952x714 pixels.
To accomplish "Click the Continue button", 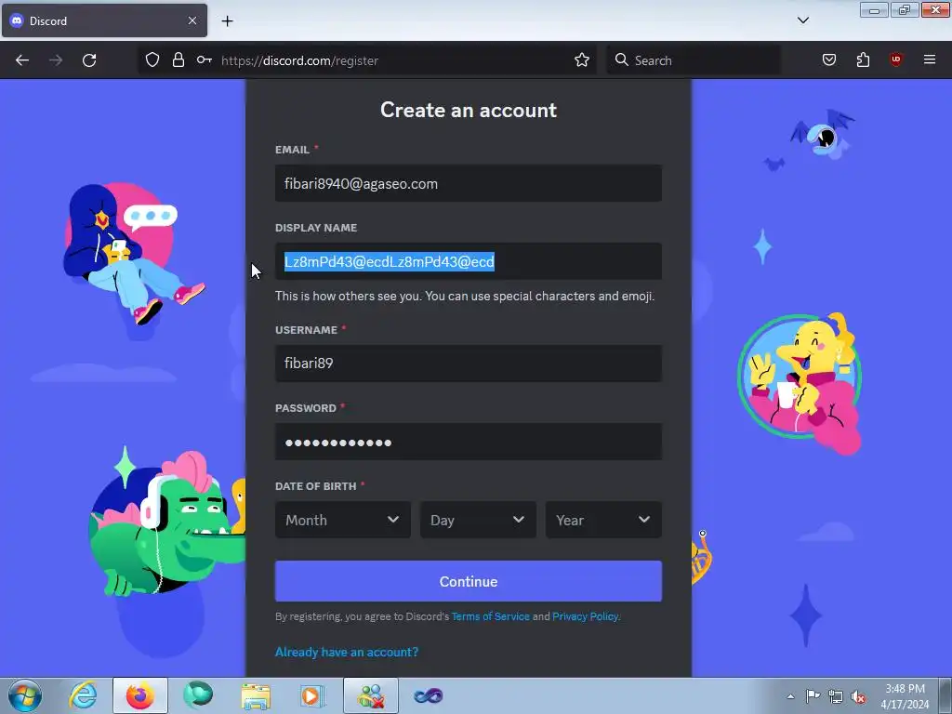I will coord(469,581).
